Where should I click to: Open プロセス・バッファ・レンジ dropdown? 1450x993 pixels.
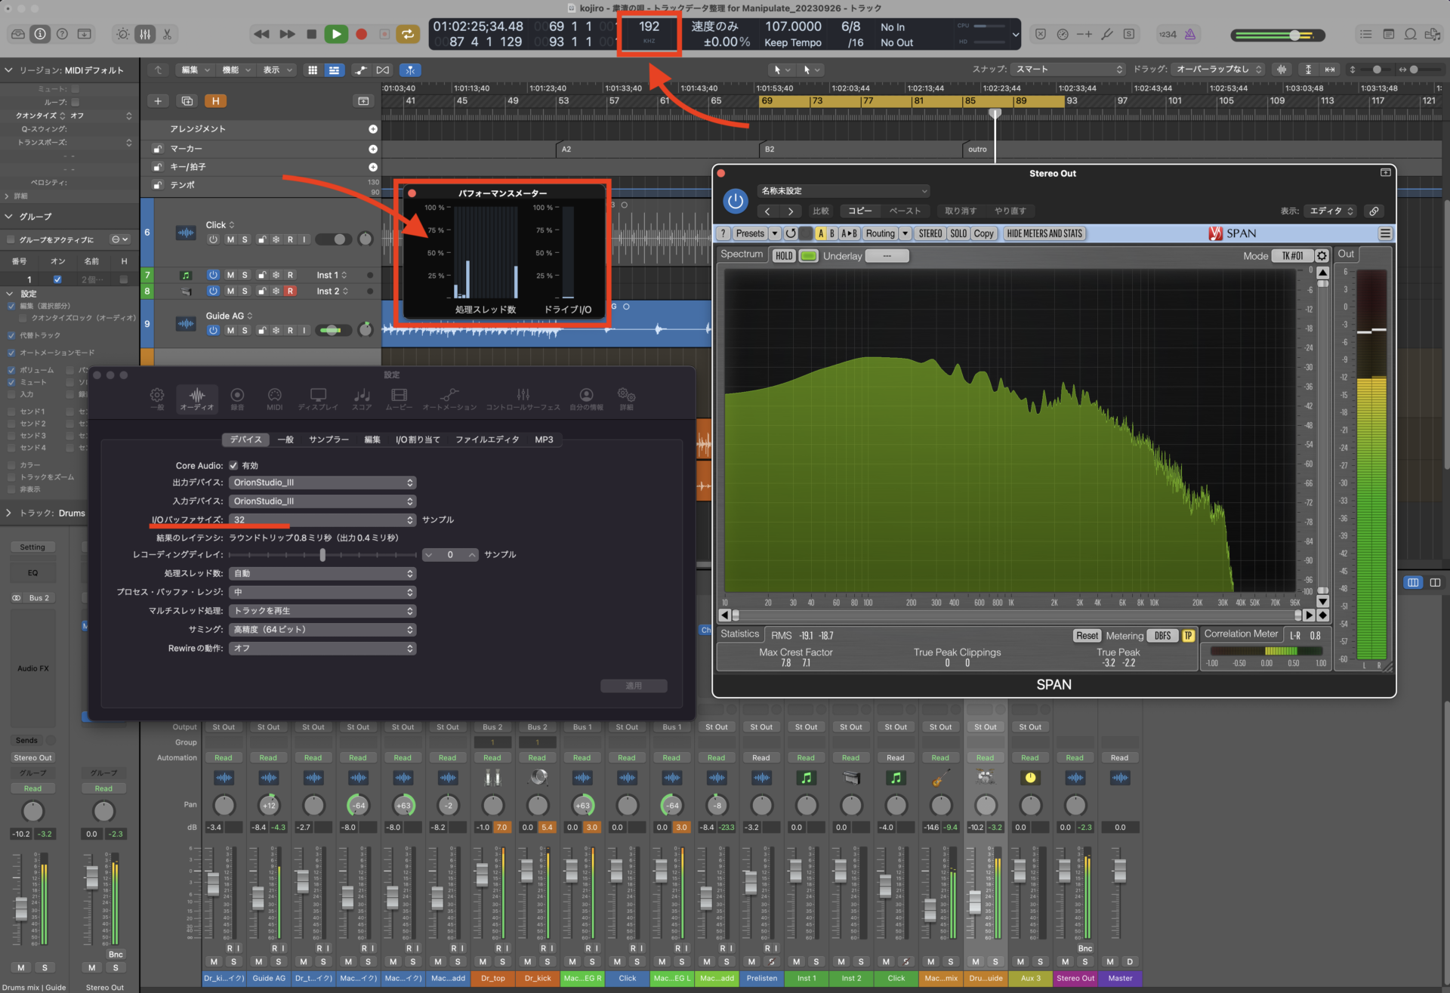322,592
